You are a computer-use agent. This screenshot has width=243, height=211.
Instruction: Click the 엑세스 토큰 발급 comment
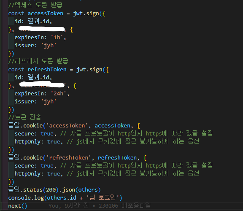point(35,5)
